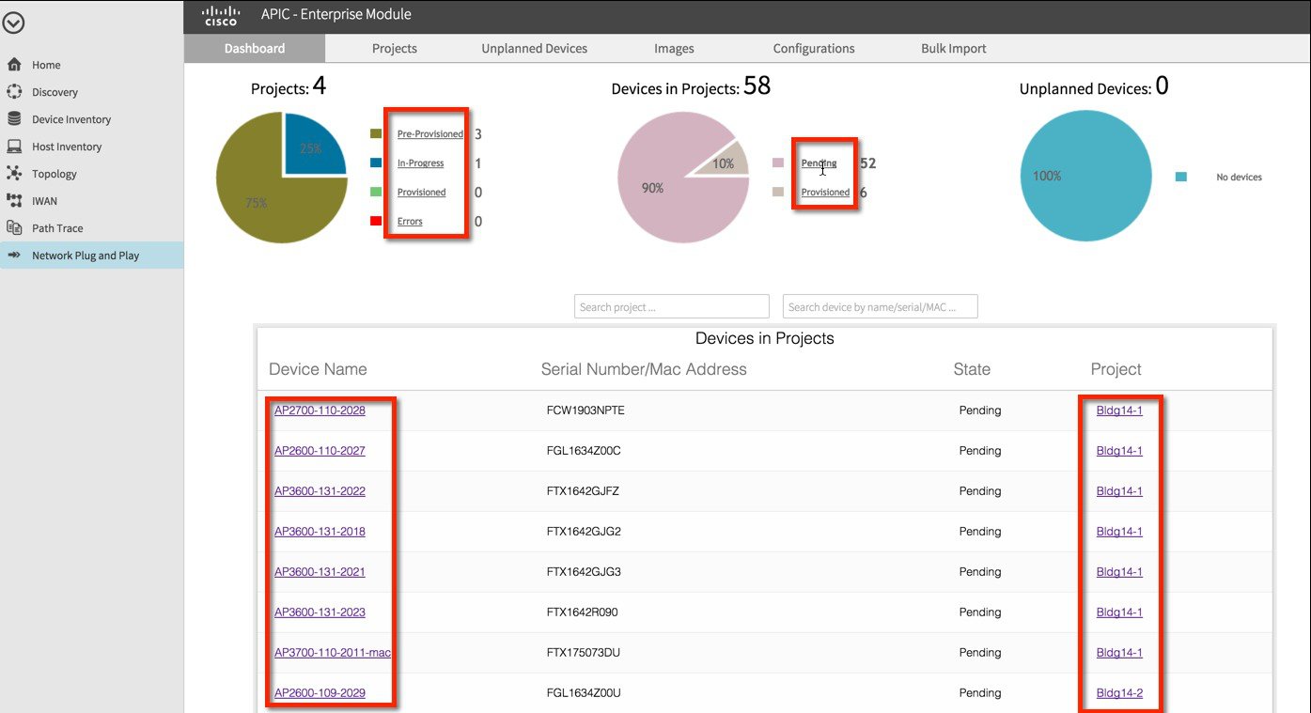This screenshot has height=713, width=1311.
Task: Click the Provisioned projects legend link
Action: pos(422,193)
